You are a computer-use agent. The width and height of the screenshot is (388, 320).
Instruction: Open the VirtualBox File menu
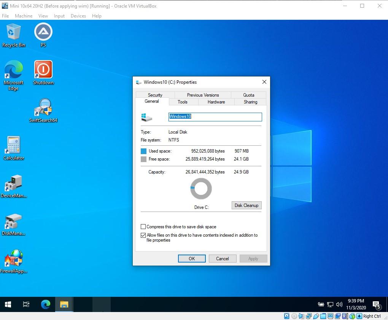coord(5,16)
